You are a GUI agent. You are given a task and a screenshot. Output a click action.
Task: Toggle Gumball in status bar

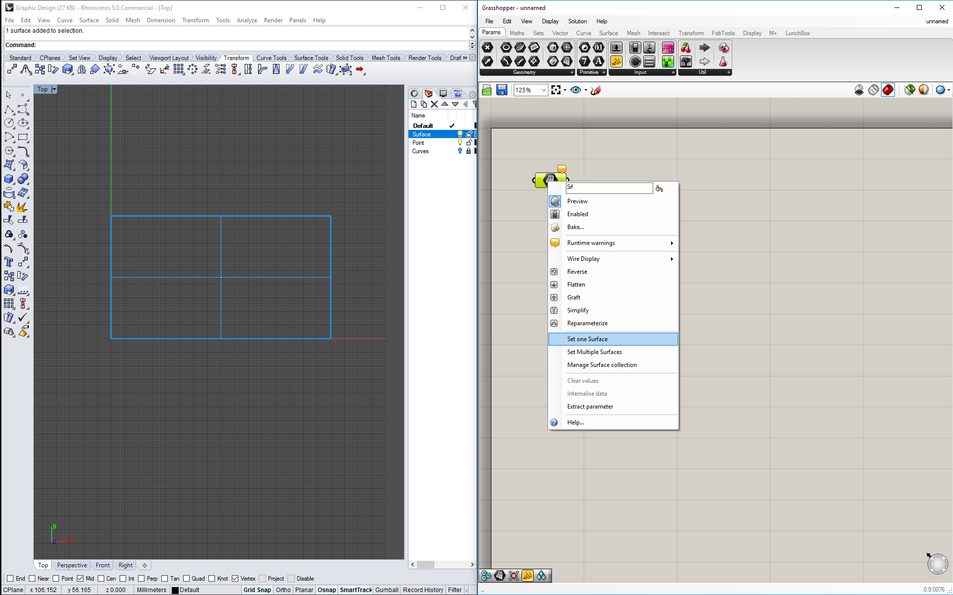(387, 590)
